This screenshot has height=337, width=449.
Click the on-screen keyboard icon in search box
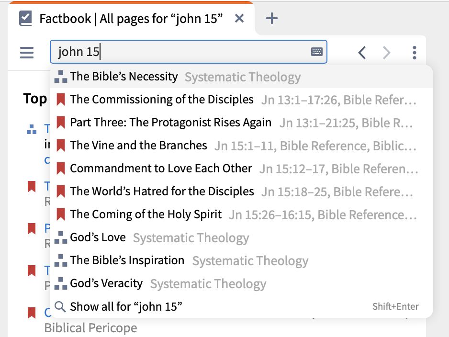pos(317,52)
